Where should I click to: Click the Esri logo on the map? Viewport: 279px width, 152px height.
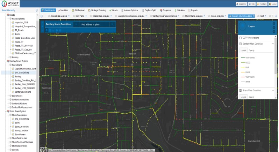(43, 150)
